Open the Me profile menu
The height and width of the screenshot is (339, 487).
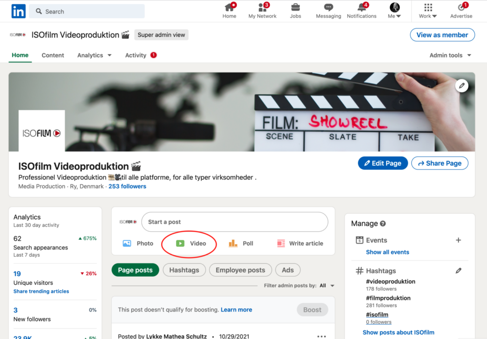(394, 10)
